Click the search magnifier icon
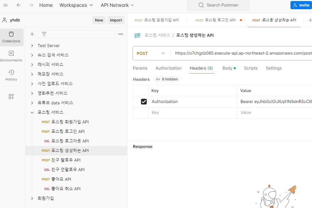Viewport: 312px width, 208px height. 201,5
